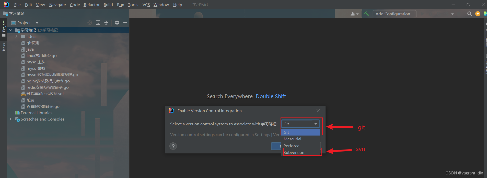The height and width of the screenshot is (178, 487).
Task: Choose Mercurial from the dropdown list
Action: [x=301, y=139]
